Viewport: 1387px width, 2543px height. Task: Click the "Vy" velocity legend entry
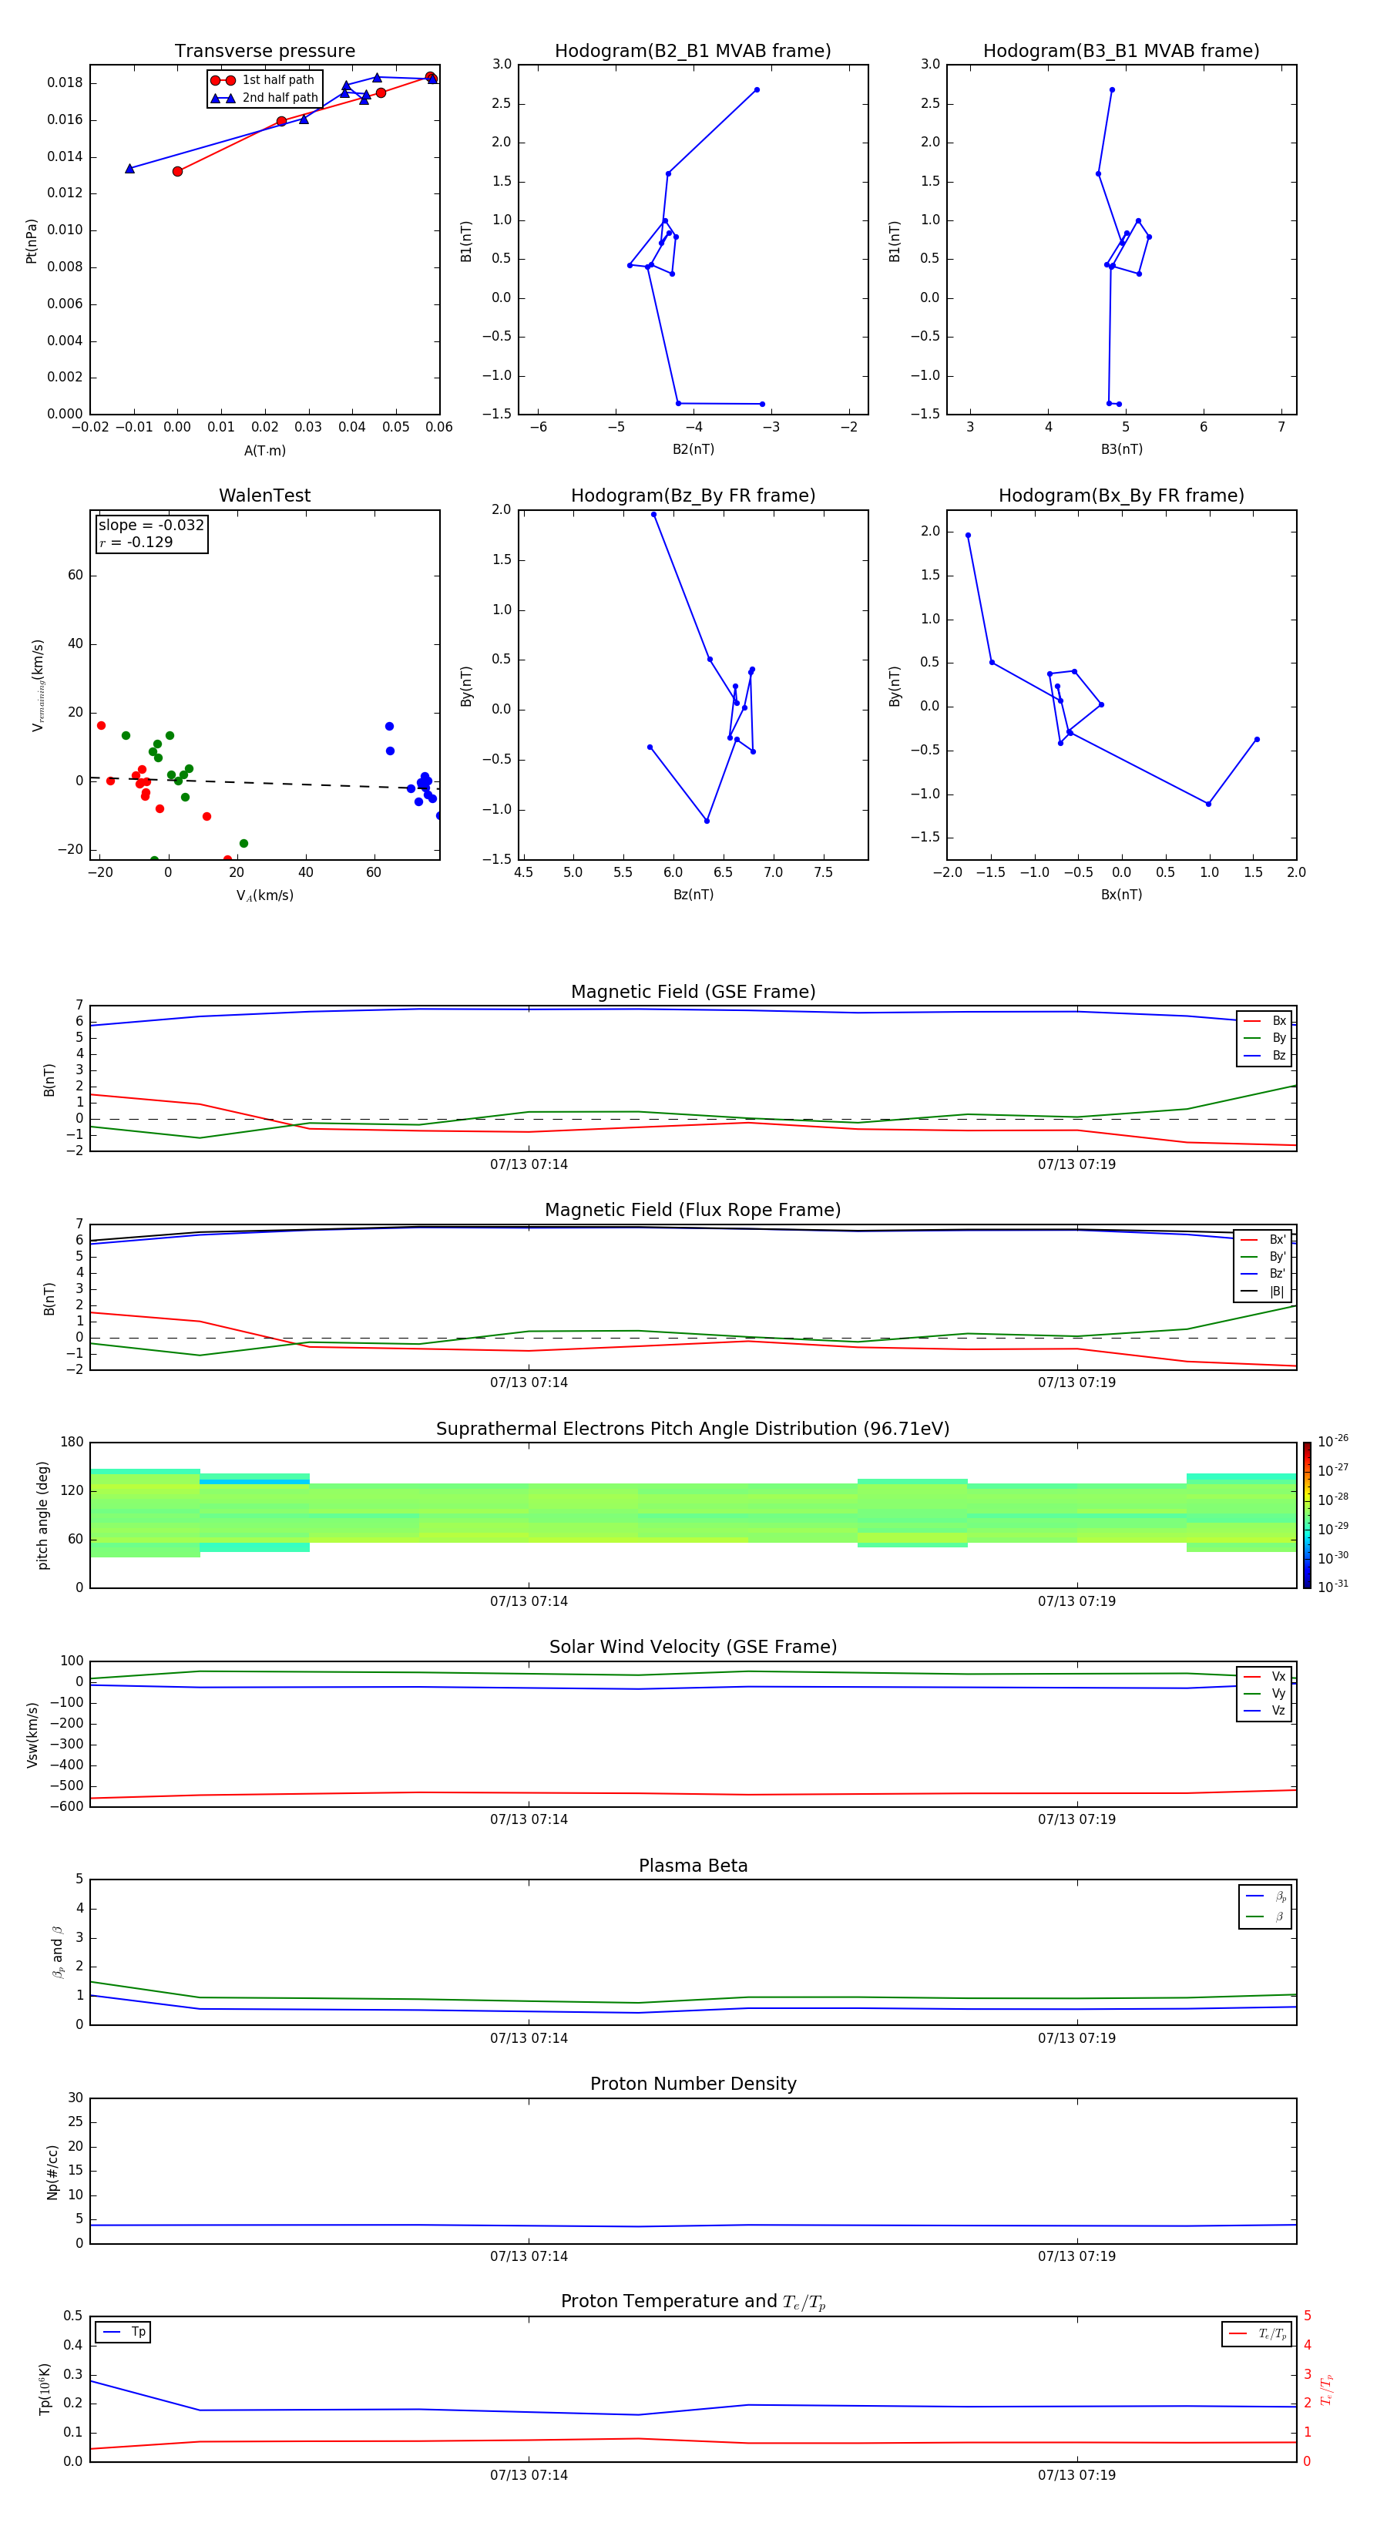coord(1264,1694)
